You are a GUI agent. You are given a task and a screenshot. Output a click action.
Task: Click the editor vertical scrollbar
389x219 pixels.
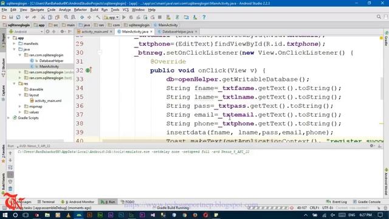coord(382,88)
